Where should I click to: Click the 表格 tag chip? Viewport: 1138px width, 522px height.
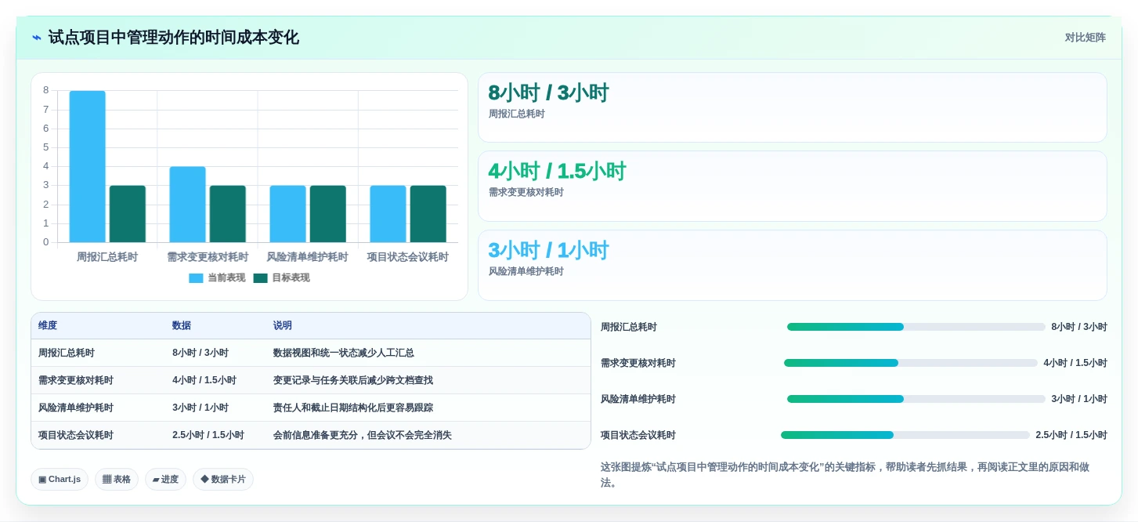click(117, 479)
